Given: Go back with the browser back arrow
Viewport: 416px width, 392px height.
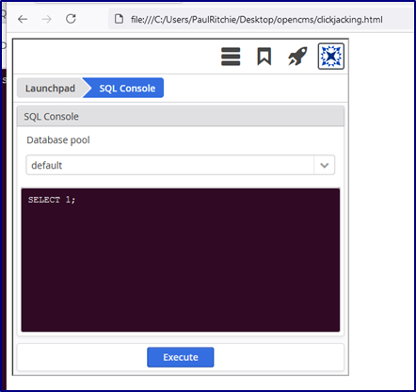Looking at the screenshot, I should 23,19.
